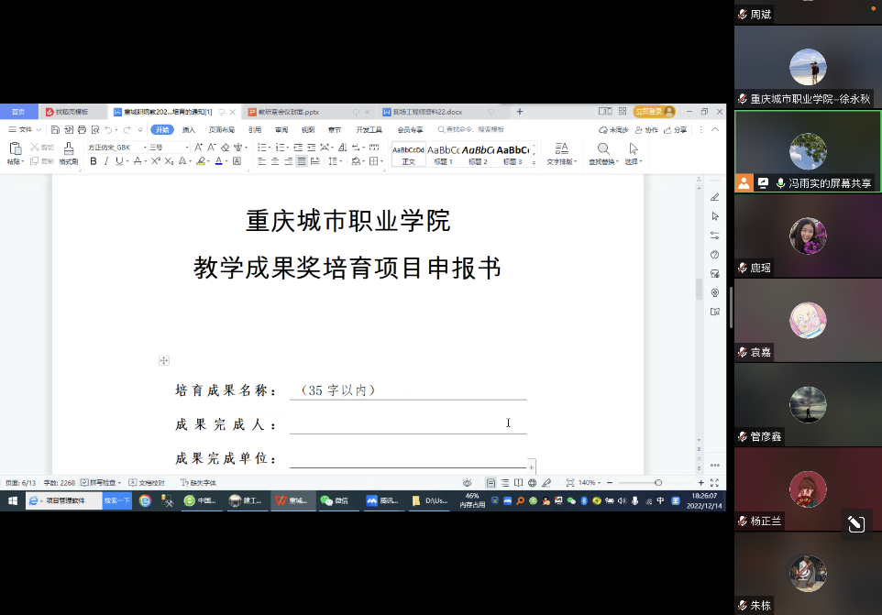Expand the font color dropdown arrow
Image resolution: width=882 pixels, height=615 pixels.
point(226,161)
